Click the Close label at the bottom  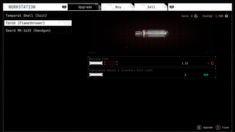[226, 127]
